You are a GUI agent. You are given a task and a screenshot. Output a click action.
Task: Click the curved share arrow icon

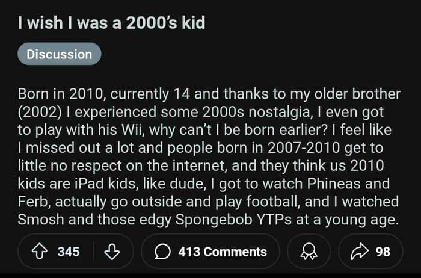[x=360, y=252]
